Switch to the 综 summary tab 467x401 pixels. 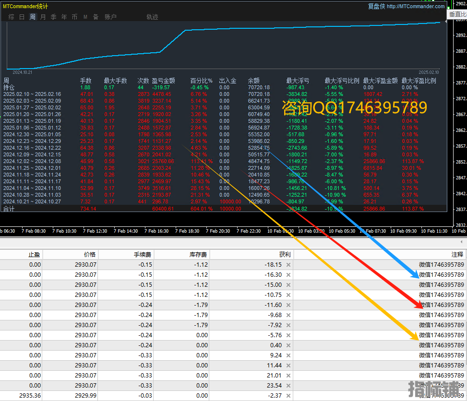click(11, 17)
